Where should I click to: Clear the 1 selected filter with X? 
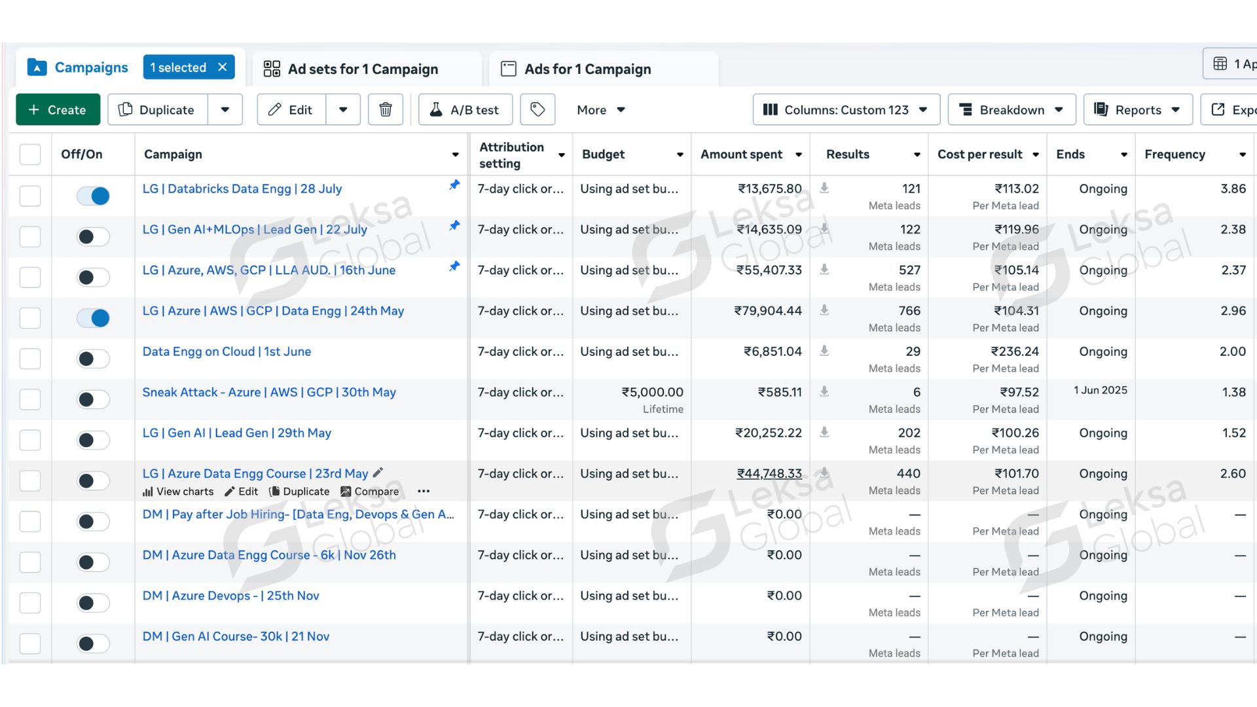coord(223,67)
